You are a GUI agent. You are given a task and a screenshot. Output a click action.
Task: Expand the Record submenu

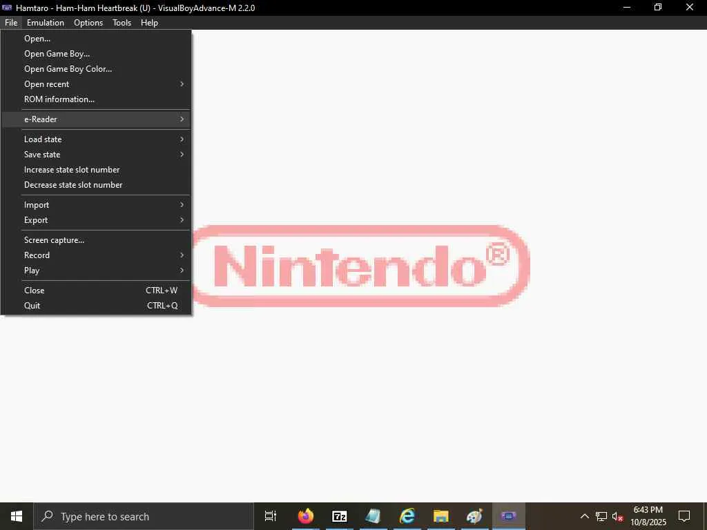click(x=96, y=255)
